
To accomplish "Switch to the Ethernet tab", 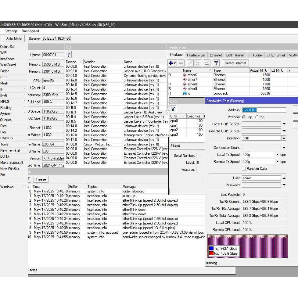I will (x=216, y=55).
